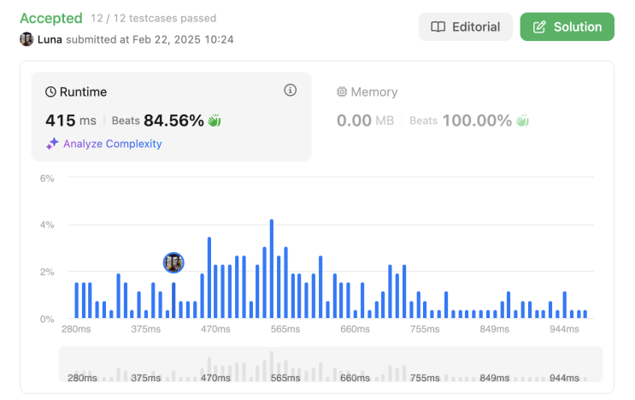The height and width of the screenshot is (400, 635).
Task: Click the pencil icon in Solution
Action: pos(539,26)
